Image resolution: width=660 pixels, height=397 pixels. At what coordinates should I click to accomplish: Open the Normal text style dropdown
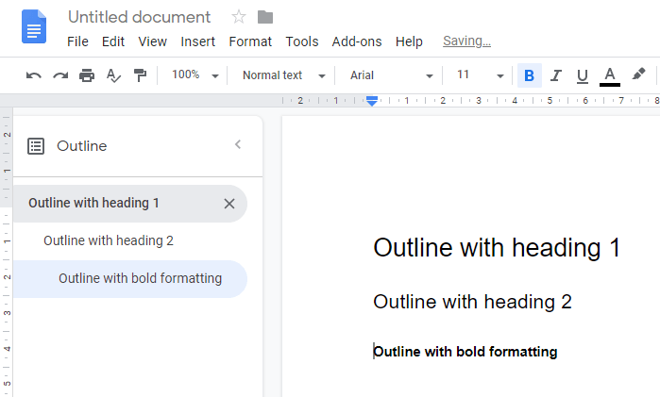click(x=284, y=75)
